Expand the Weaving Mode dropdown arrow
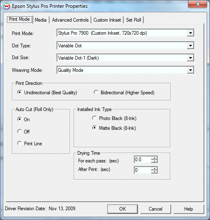The image size is (210, 220). [x=190, y=70]
